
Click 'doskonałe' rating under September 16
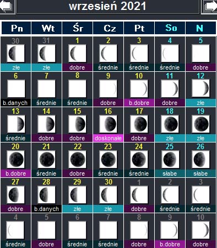click(108, 138)
